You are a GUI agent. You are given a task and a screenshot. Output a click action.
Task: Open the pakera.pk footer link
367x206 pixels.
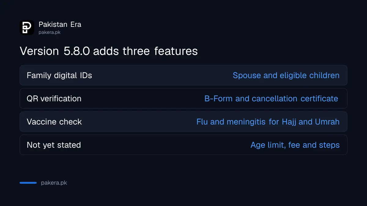[54, 183]
